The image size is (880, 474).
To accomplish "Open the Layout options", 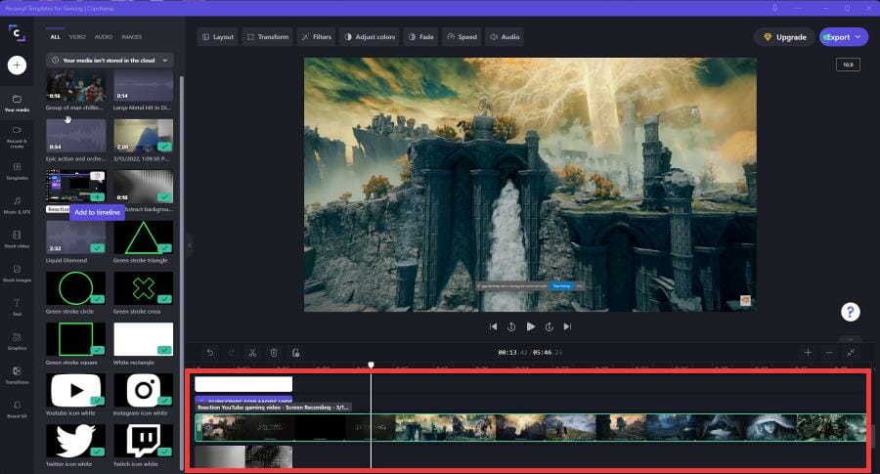I will coord(218,37).
